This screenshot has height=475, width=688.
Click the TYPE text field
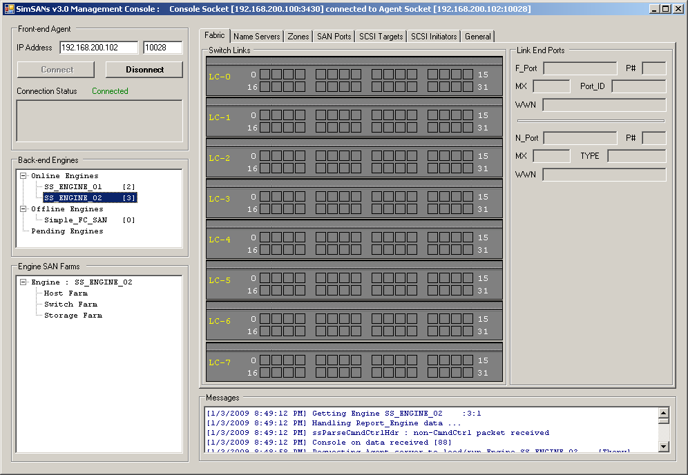637,156
